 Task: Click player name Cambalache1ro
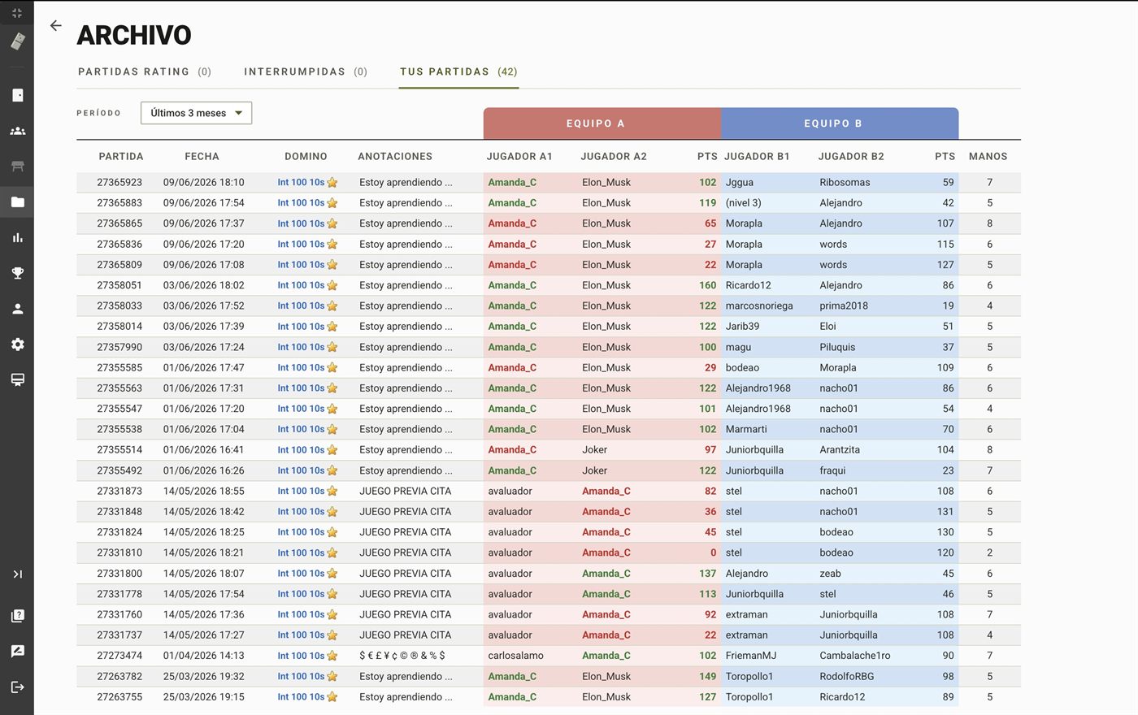[x=855, y=656]
